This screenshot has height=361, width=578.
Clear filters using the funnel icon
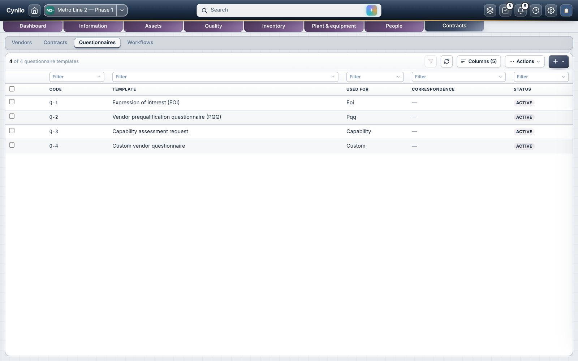(431, 61)
